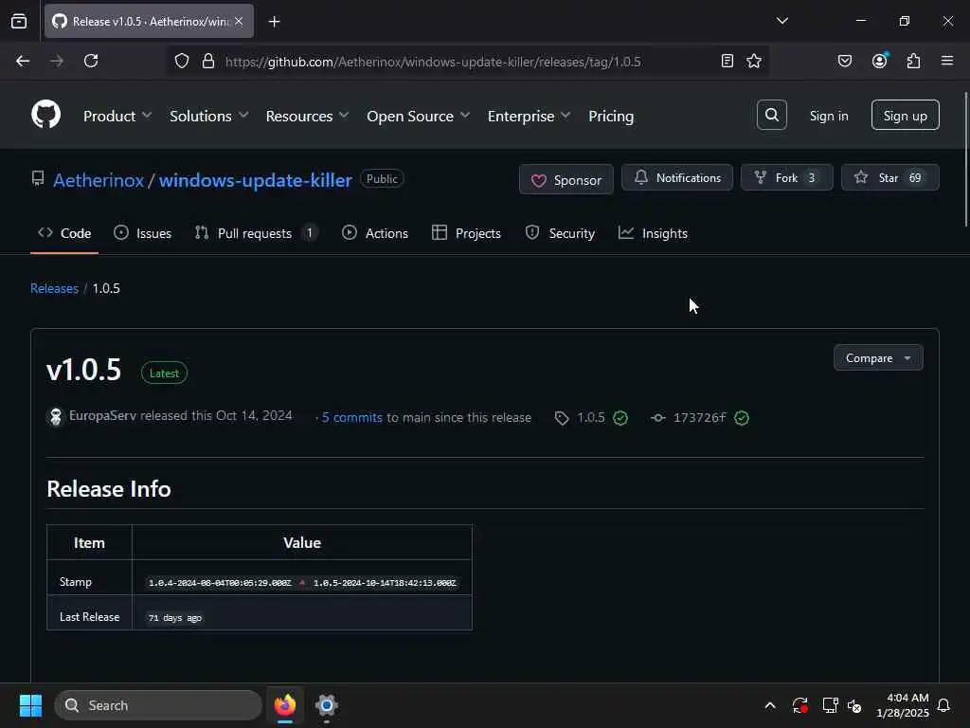The height and width of the screenshot is (728, 970).
Task: Close the Release v1.0.5 tab
Action: click(x=239, y=21)
